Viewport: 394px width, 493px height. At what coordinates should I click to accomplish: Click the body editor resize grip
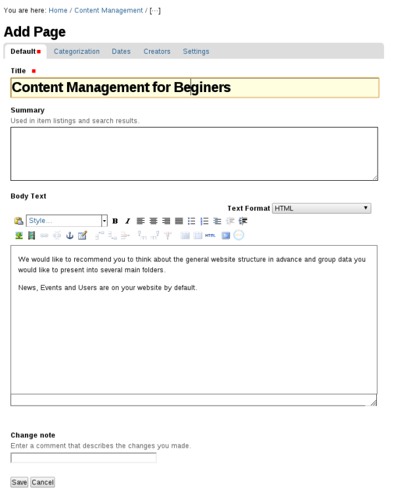373,403
